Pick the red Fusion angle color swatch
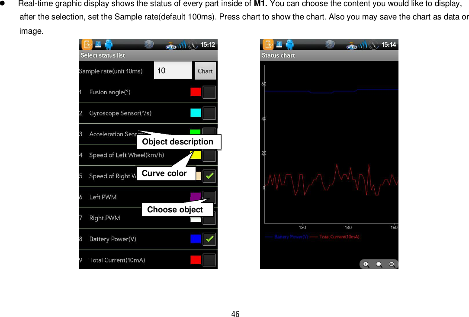This screenshot has height=317, width=469. click(196, 92)
